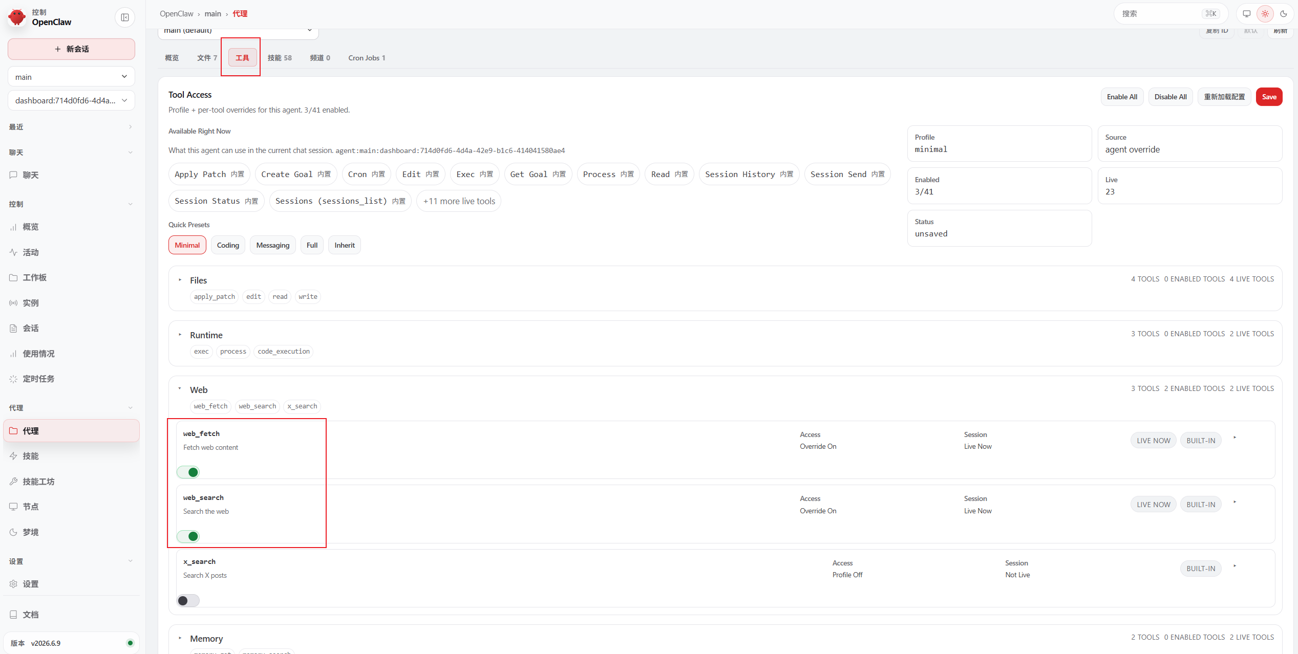Toggle the web_search tool switch
Image resolution: width=1298 pixels, height=654 pixels.
click(188, 536)
